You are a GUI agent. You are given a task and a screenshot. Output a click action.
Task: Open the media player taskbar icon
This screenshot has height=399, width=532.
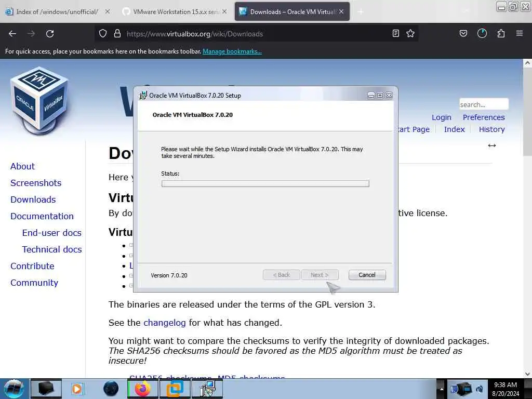tap(77, 389)
